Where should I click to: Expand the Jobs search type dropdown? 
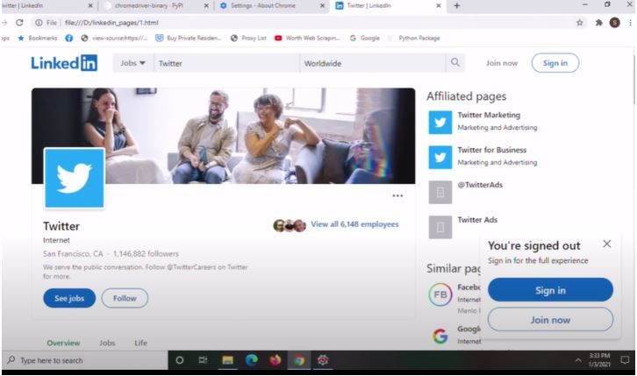click(132, 63)
